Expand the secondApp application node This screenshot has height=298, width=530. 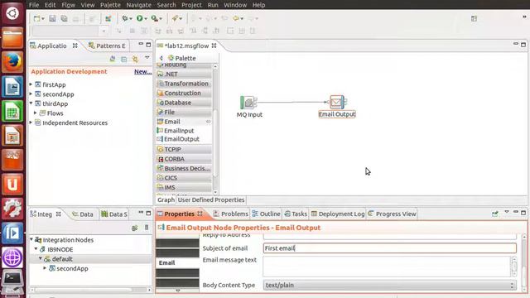[x=31, y=94]
